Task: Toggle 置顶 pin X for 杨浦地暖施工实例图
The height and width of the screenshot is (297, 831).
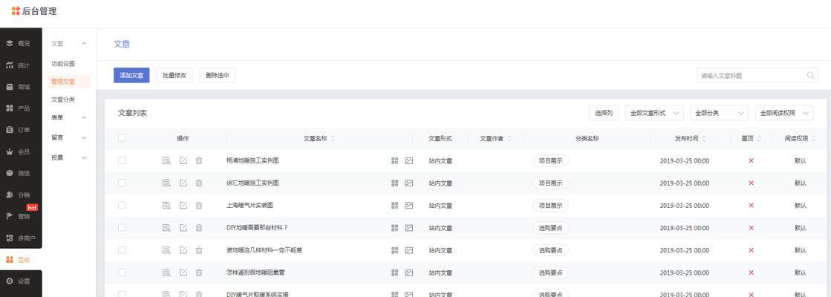Action: tap(751, 160)
